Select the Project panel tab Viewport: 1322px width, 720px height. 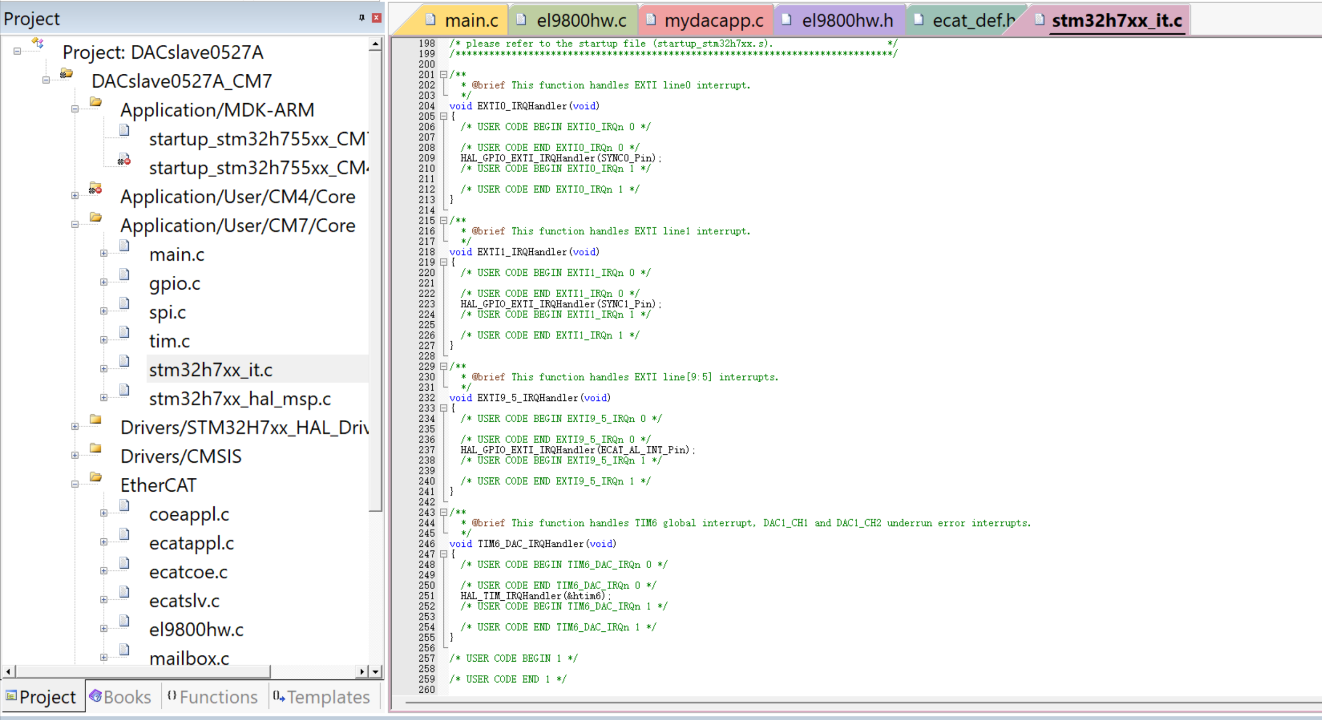[42, 696]
